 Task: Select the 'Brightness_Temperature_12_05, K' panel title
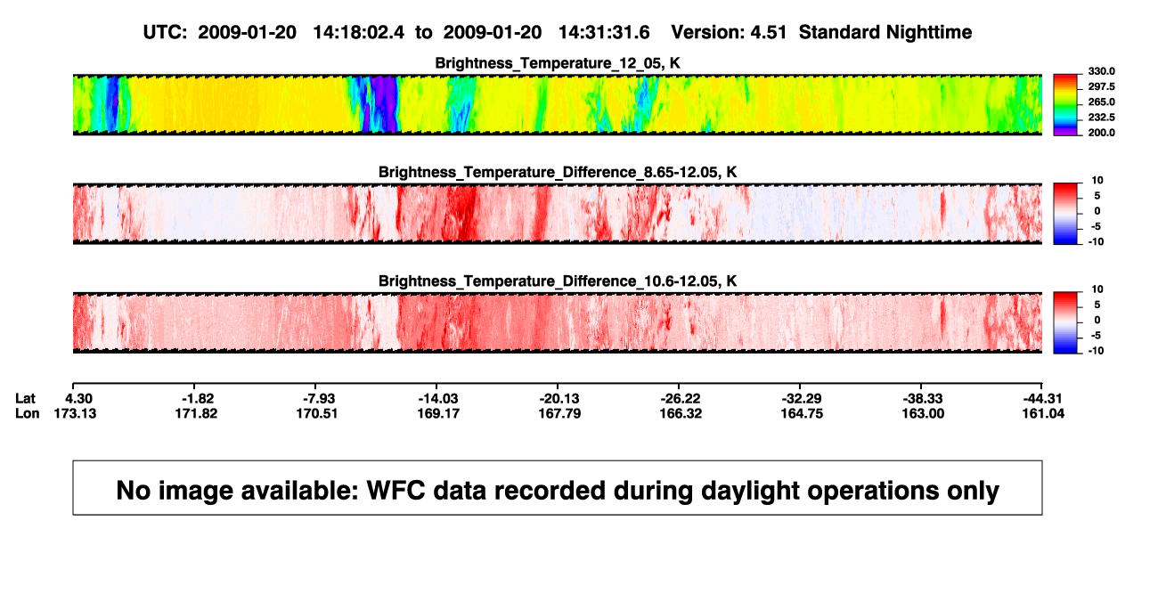[558, 63]
